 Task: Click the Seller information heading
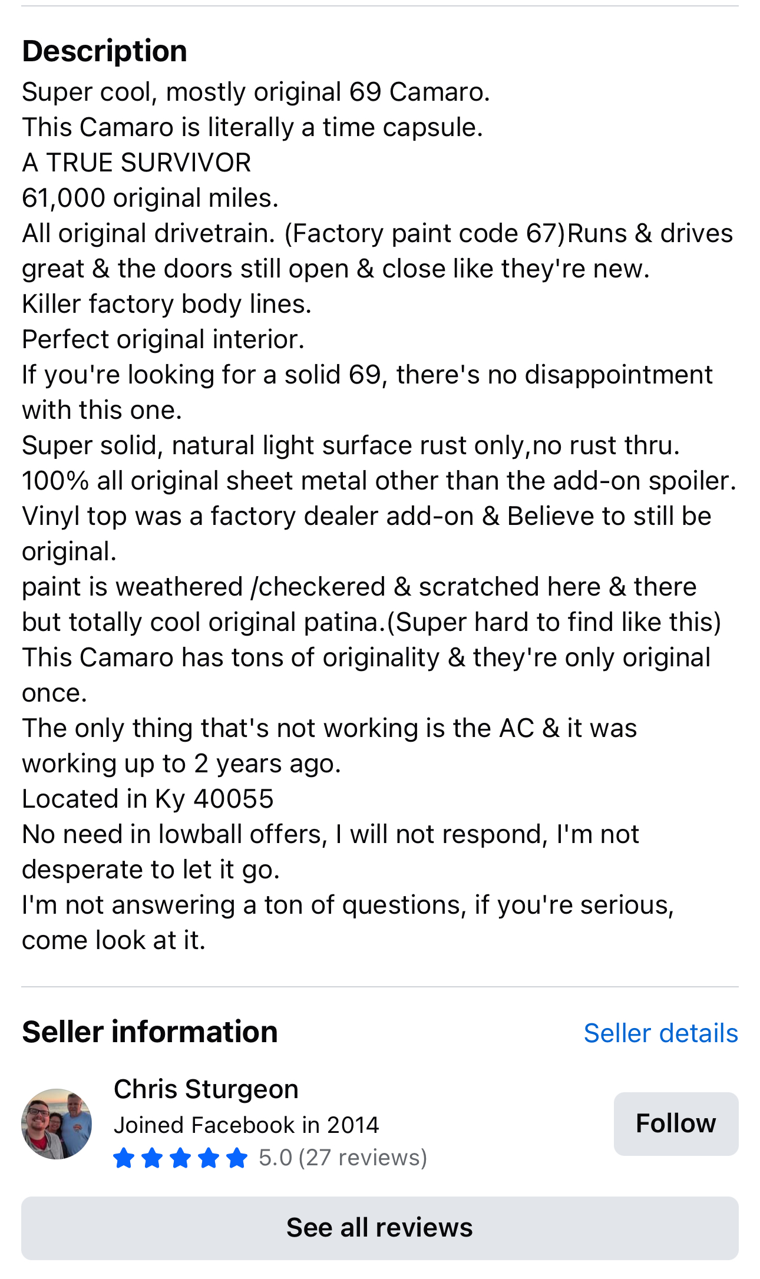coord(150,1032)
